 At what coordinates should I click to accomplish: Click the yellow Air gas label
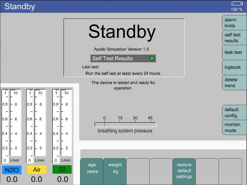[x=37, y=170]
